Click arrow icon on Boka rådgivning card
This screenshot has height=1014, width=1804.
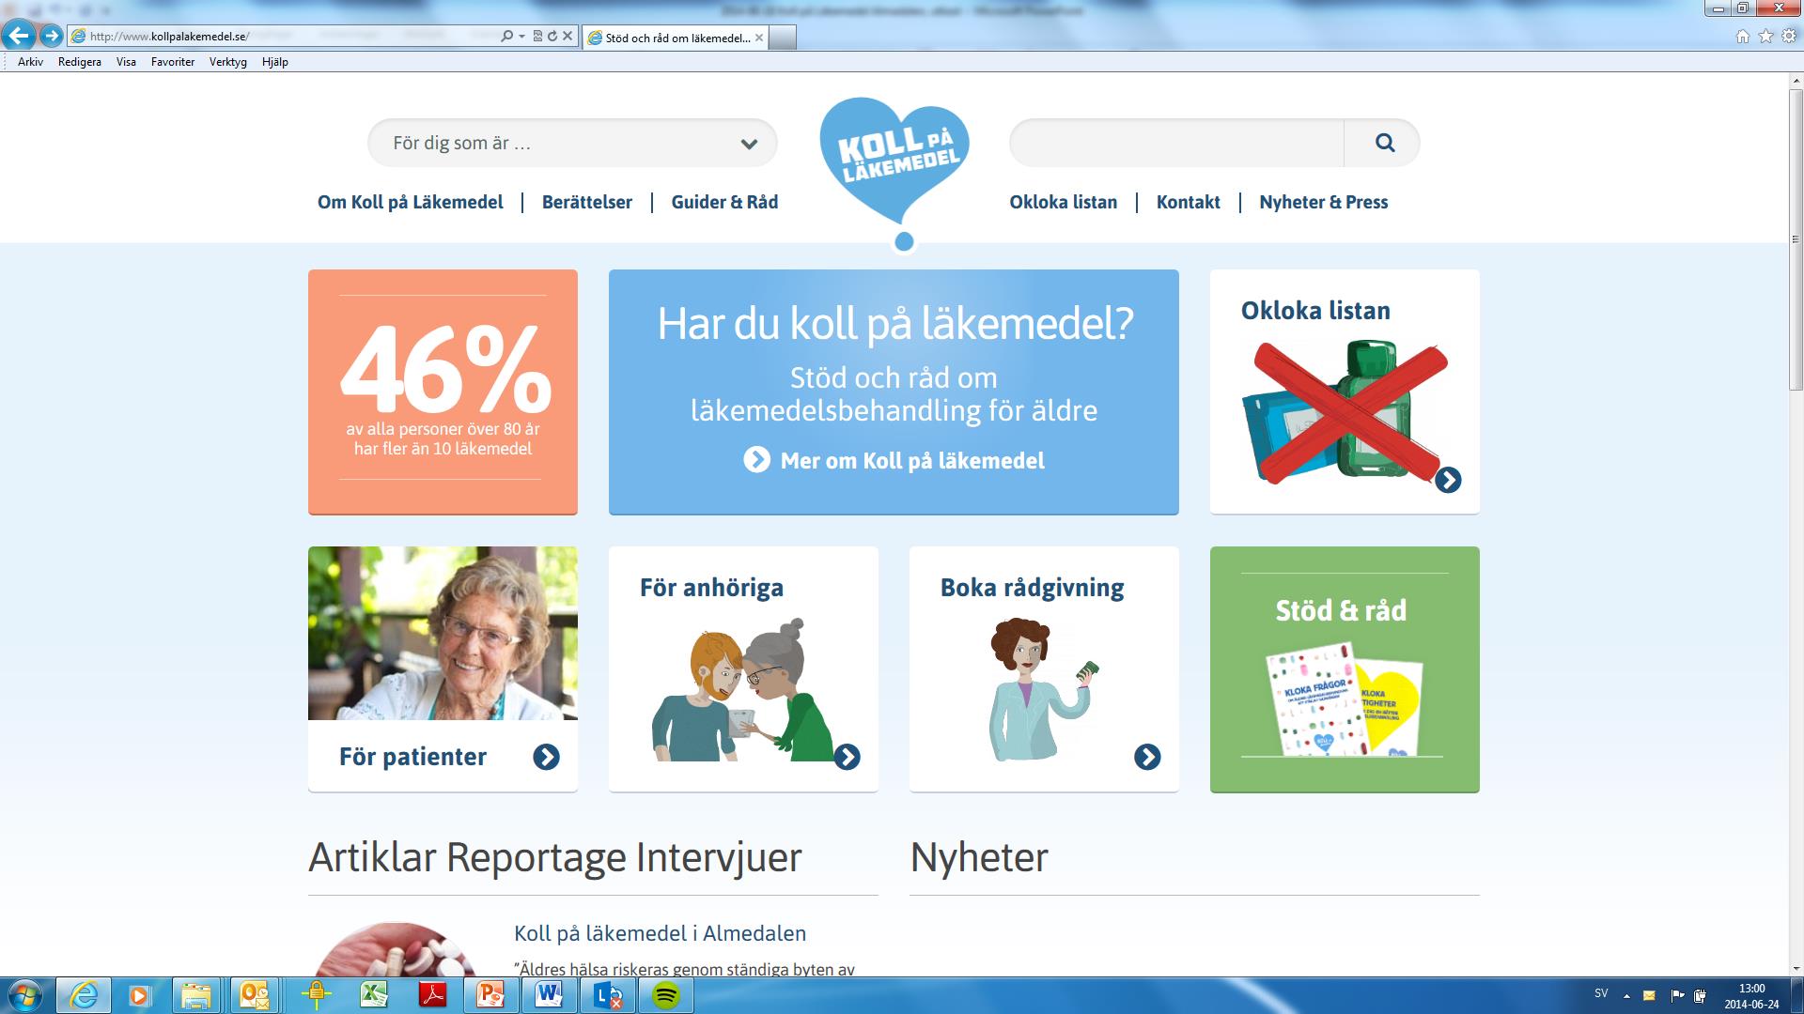click(x=1147, y=757)
